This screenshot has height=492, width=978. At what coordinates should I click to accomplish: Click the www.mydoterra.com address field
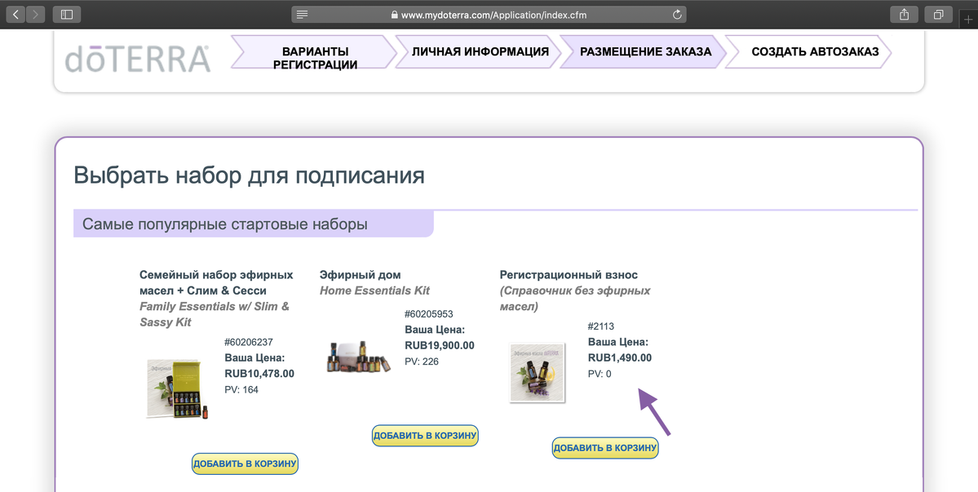(489, 15)
